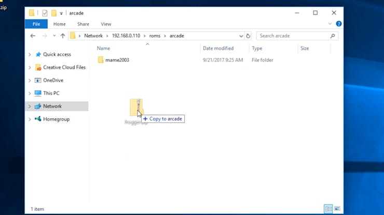Select Creative Cloud Files in sidebar
384x215 pixels.
click(x=64, y=67)
